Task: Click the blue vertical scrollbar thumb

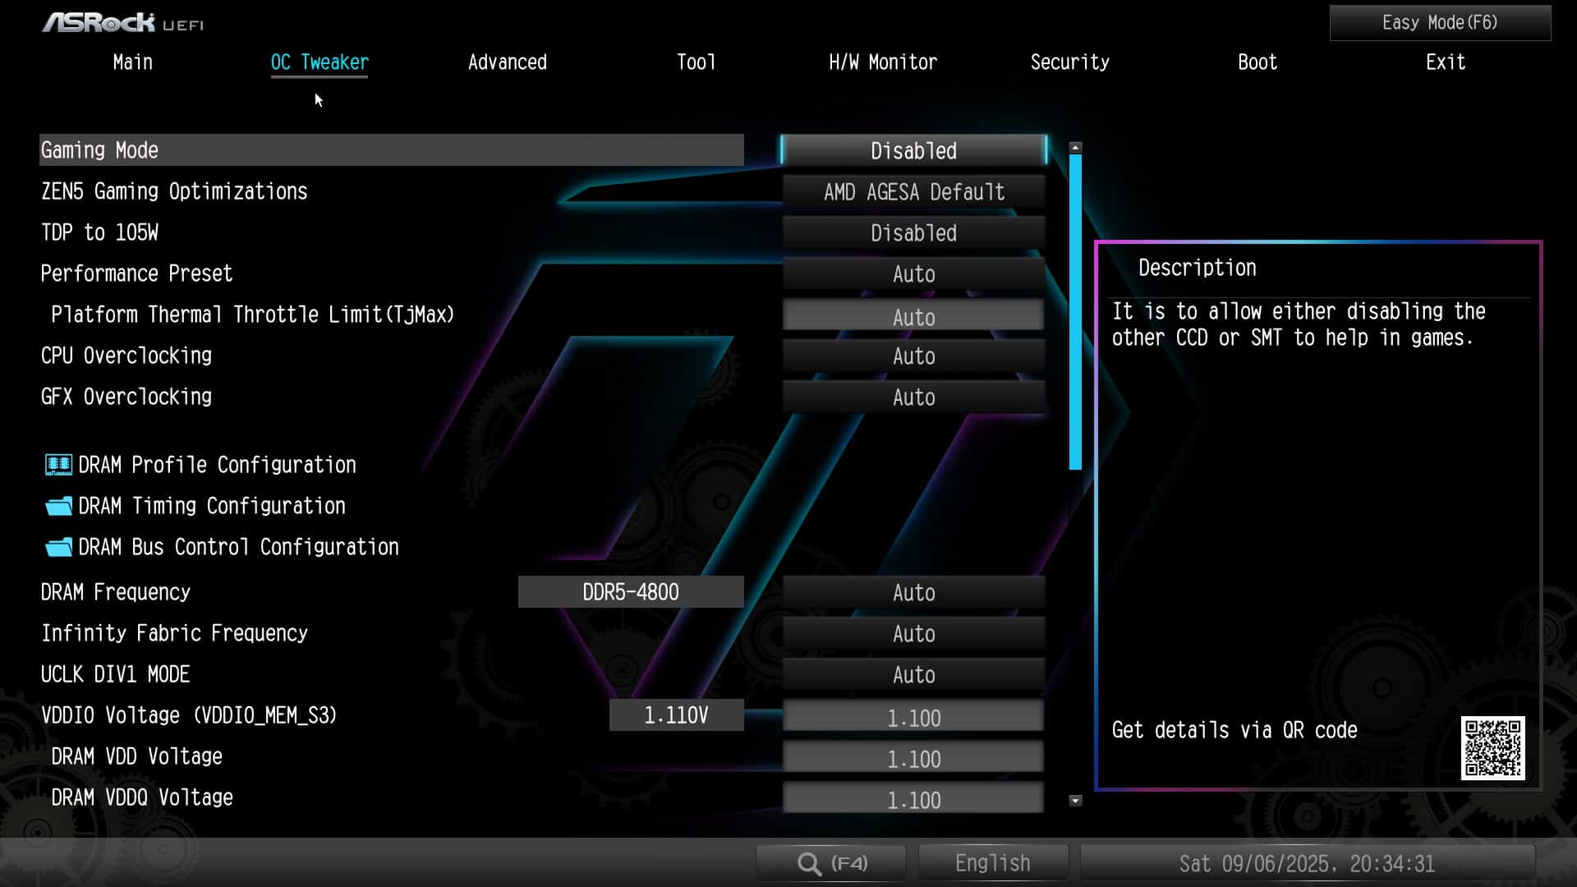Action: [x=1075, y=312]
